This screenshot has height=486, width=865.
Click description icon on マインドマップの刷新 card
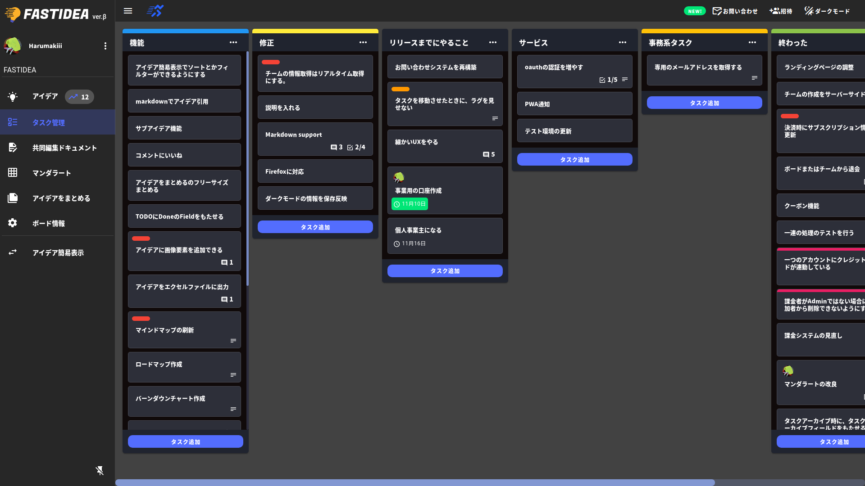[233, 341]
